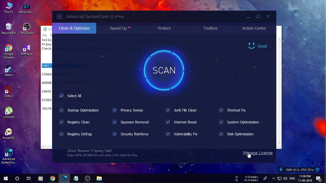This screenshot has width=326, height=183.
Task: Select the OBS Studio desktop icon
Action: pos(26,29)
